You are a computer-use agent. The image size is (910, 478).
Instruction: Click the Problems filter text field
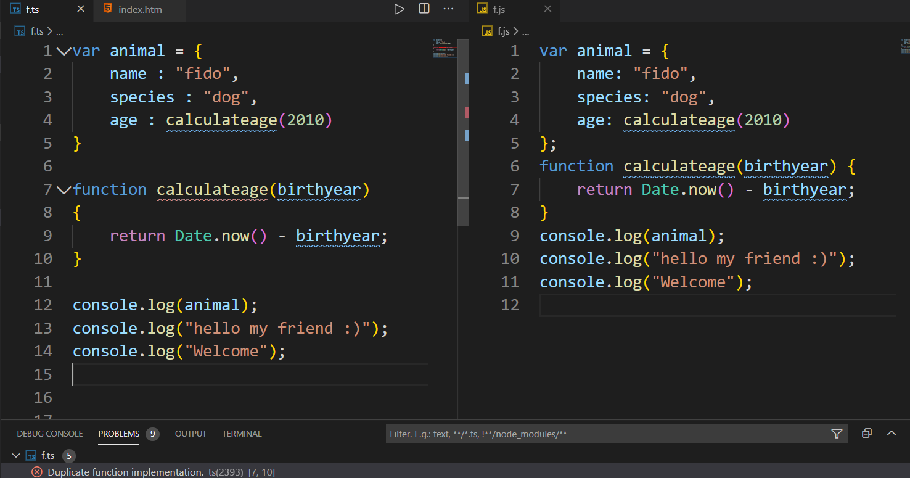[x=604, y=434]
